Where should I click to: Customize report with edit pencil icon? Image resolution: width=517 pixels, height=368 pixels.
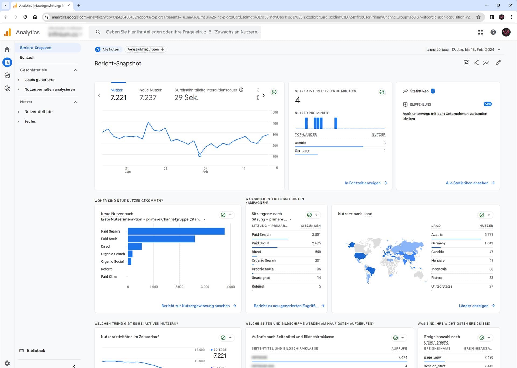[498, 63]
